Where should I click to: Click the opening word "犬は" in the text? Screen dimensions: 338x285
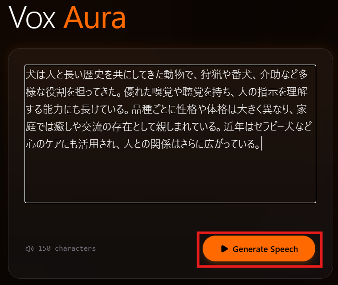(x=35, y=75)
